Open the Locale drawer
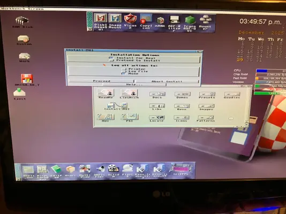This screenshot has width=286, height=214. (x=156, y=118)
